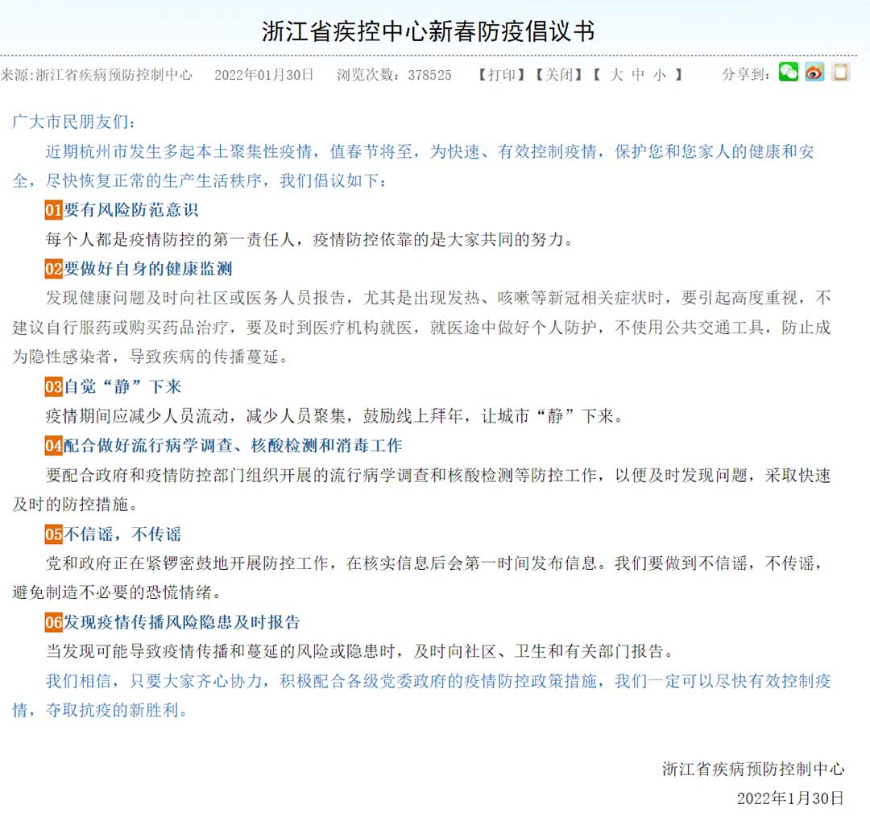The image size is (870, 821).
Task: Click heading 03 自觉“静”下来
Action: (x=114, y=386)
